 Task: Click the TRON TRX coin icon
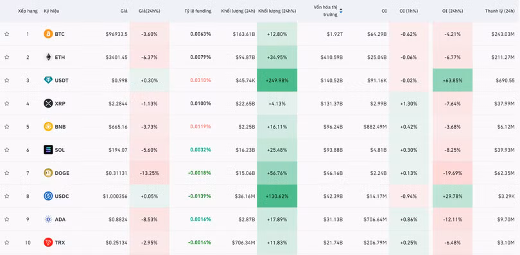[48, 242]
